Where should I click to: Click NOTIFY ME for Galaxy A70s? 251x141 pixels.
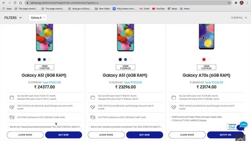click(226, 135)
